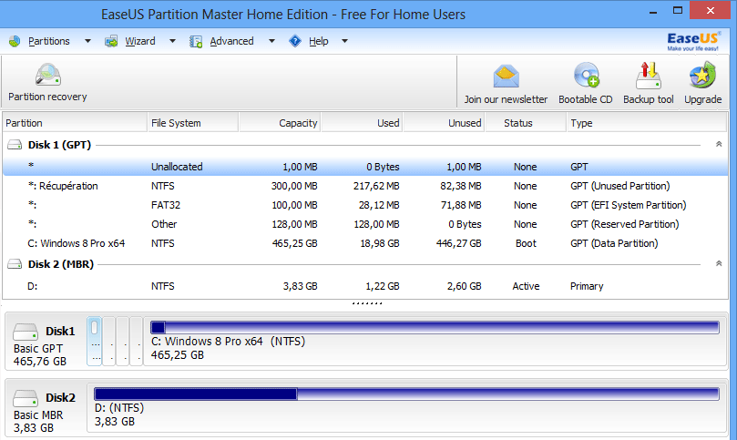Click the pane splitter dotted grip
The width and height of the screenshot is (737, 440).
(367, 303)
